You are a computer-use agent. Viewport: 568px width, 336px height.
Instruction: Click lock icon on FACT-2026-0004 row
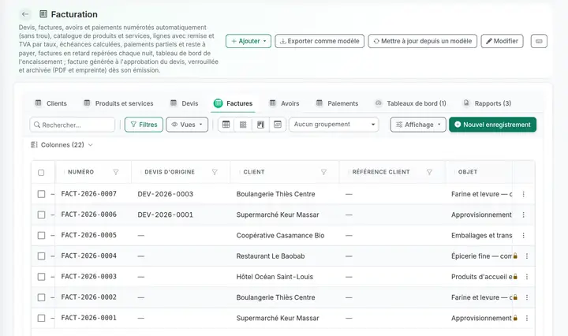pyautogui.click(x=515, y=256)
